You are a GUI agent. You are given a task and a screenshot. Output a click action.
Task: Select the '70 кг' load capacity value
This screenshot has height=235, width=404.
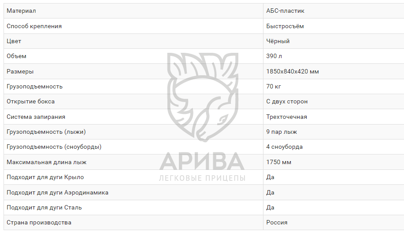[x=273, y=86]
